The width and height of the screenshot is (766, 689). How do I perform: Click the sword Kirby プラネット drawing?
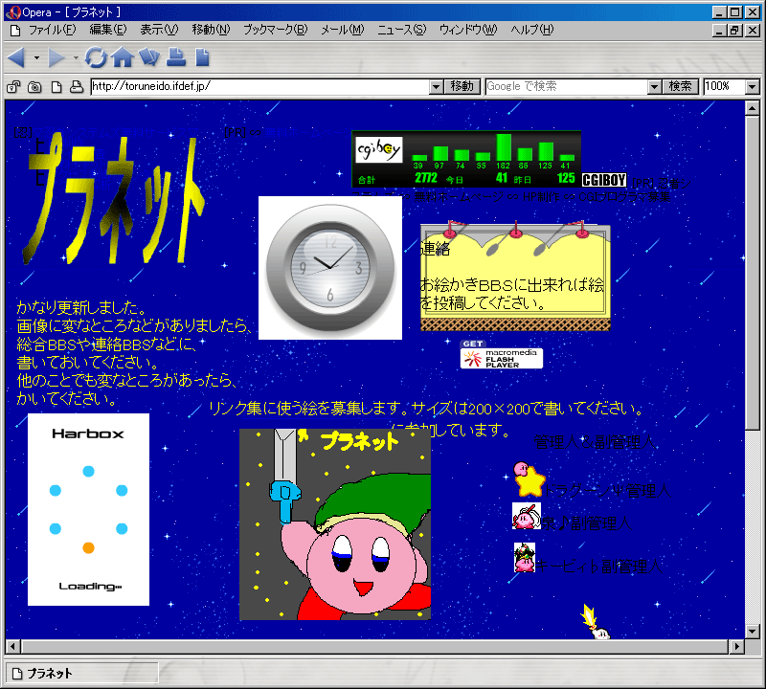pos(335,524)
